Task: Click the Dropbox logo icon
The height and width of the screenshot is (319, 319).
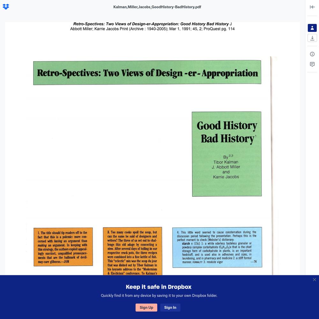Action: click(6, 7)
